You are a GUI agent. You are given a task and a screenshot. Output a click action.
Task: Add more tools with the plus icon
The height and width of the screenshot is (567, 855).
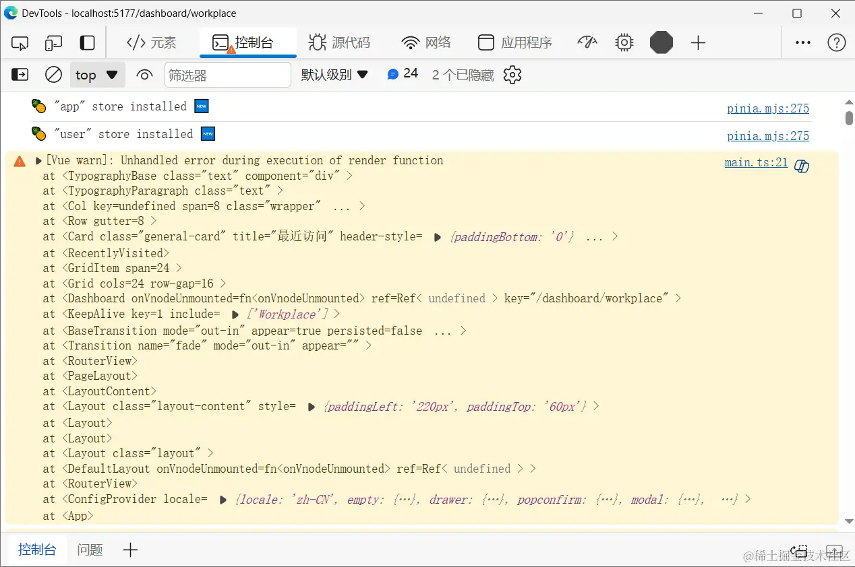click(x=698, y=43)
